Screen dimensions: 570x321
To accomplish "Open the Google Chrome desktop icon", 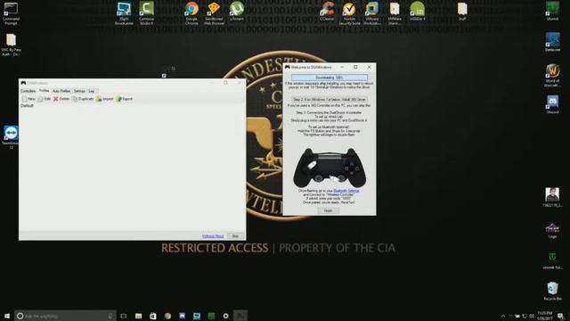I will pyautogui.click(x=191, y=13).
